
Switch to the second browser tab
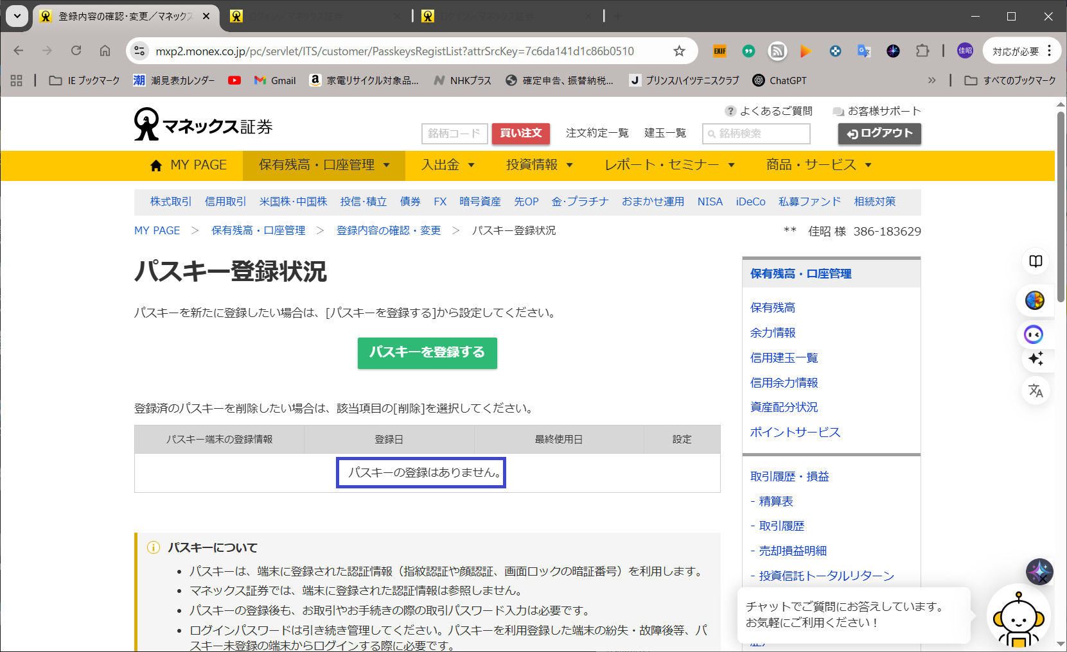pos(315,17)
